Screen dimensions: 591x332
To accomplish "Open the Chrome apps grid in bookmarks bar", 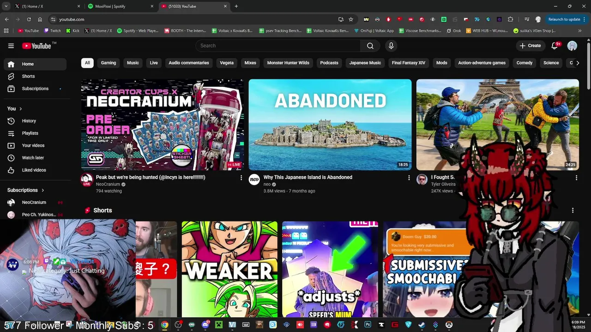I will point(6,31).
